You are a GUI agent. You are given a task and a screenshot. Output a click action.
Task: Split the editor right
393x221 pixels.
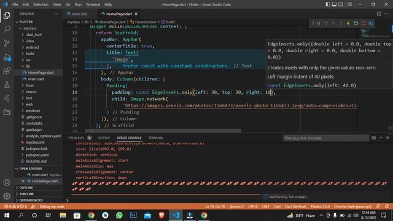[379, 14]
